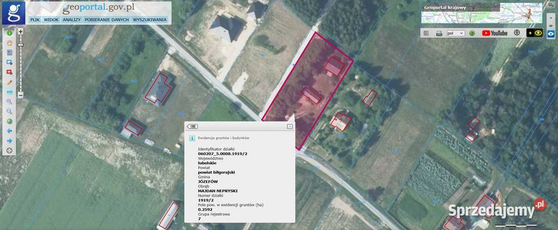Go to next map view arrow
The image size is (558, 230).
point(9,141)
